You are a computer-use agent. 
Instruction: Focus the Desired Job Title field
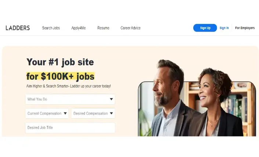point(70,128)
